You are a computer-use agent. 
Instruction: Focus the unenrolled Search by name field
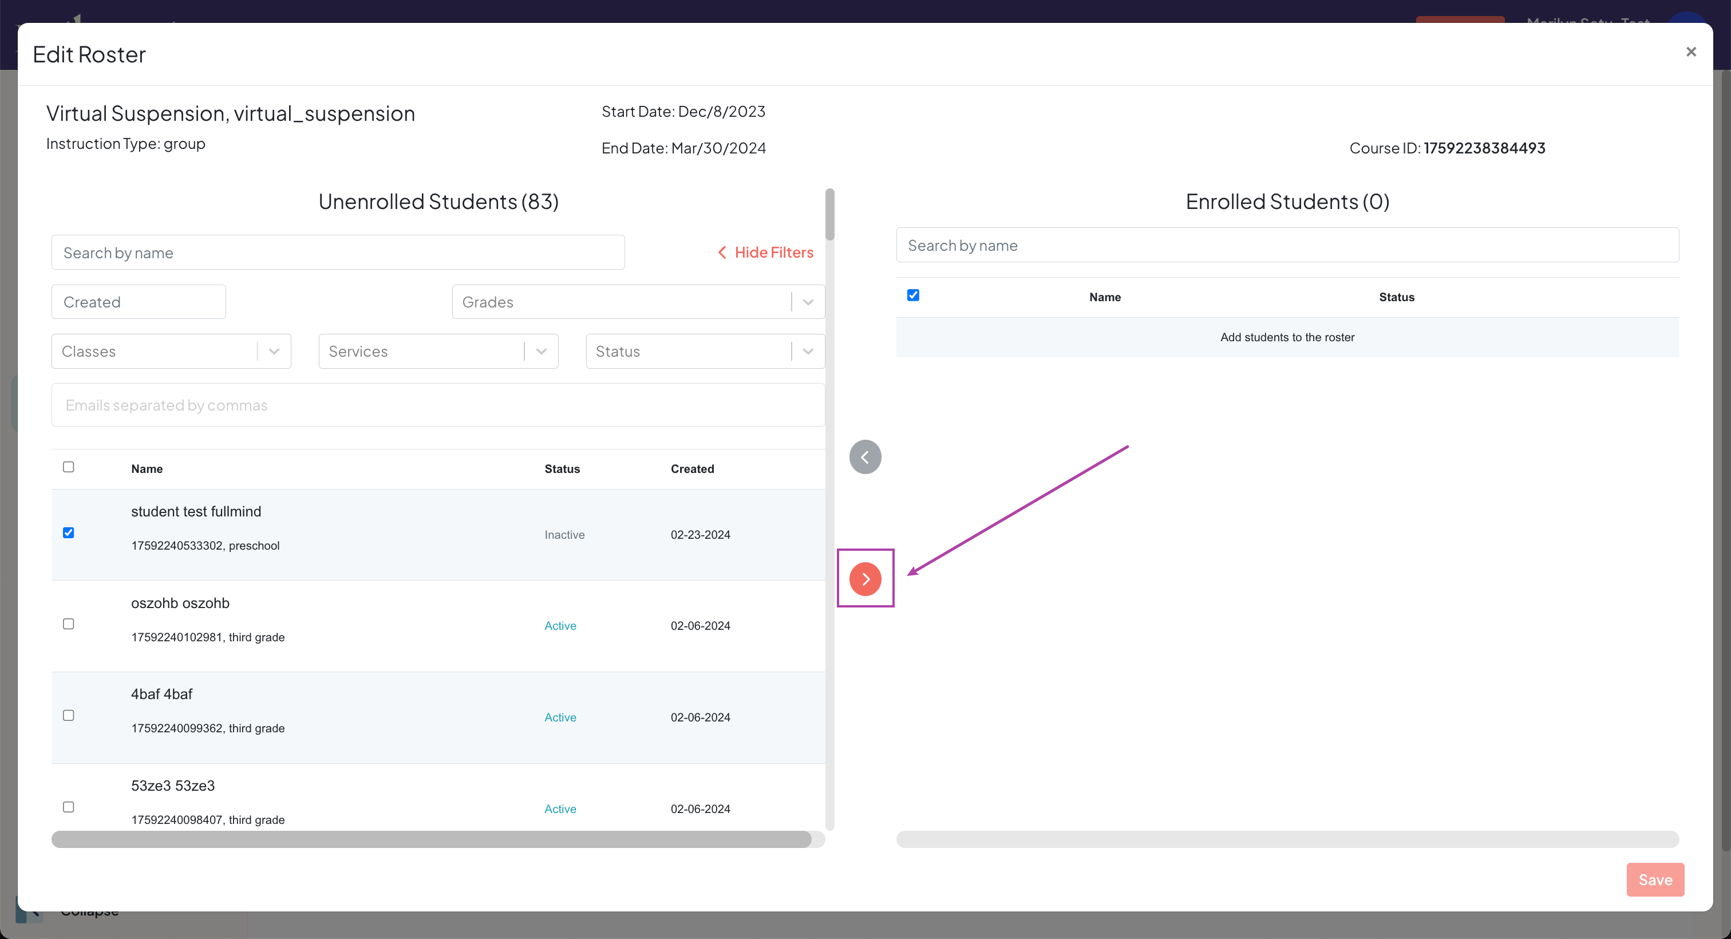[338, 252]
